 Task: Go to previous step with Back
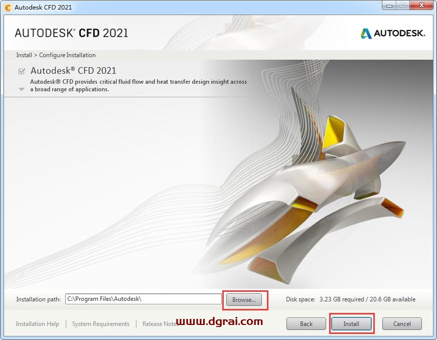point(306,323)
